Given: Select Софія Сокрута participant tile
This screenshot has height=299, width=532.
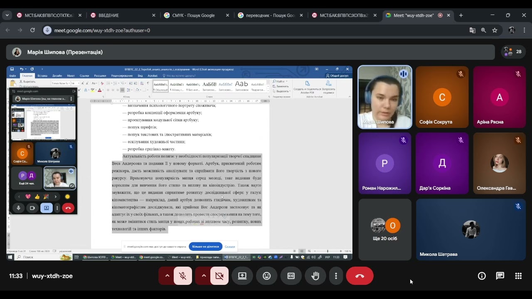Looking at the screenshot, I should (x=442, y=97).
